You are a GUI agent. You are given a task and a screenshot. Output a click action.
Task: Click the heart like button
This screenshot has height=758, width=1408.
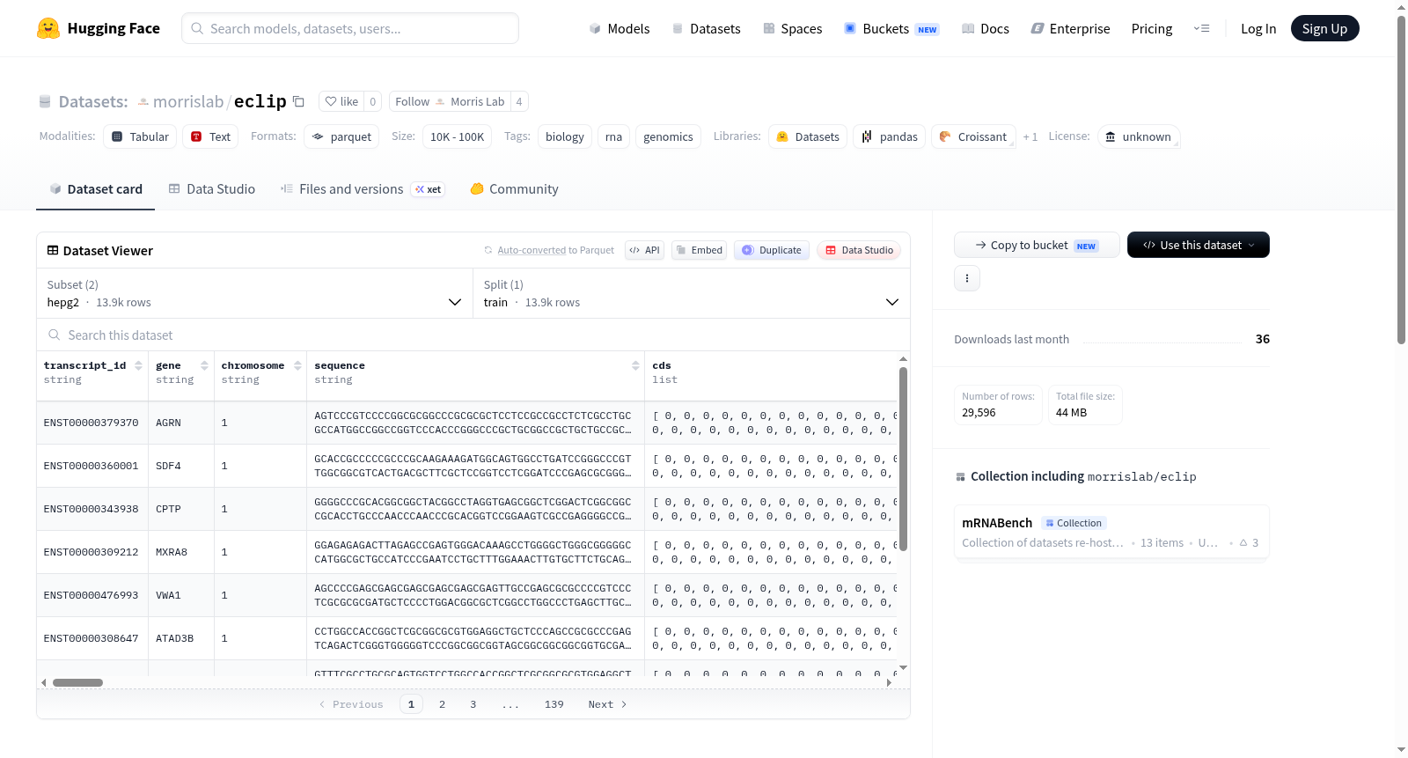click(341, 101)
